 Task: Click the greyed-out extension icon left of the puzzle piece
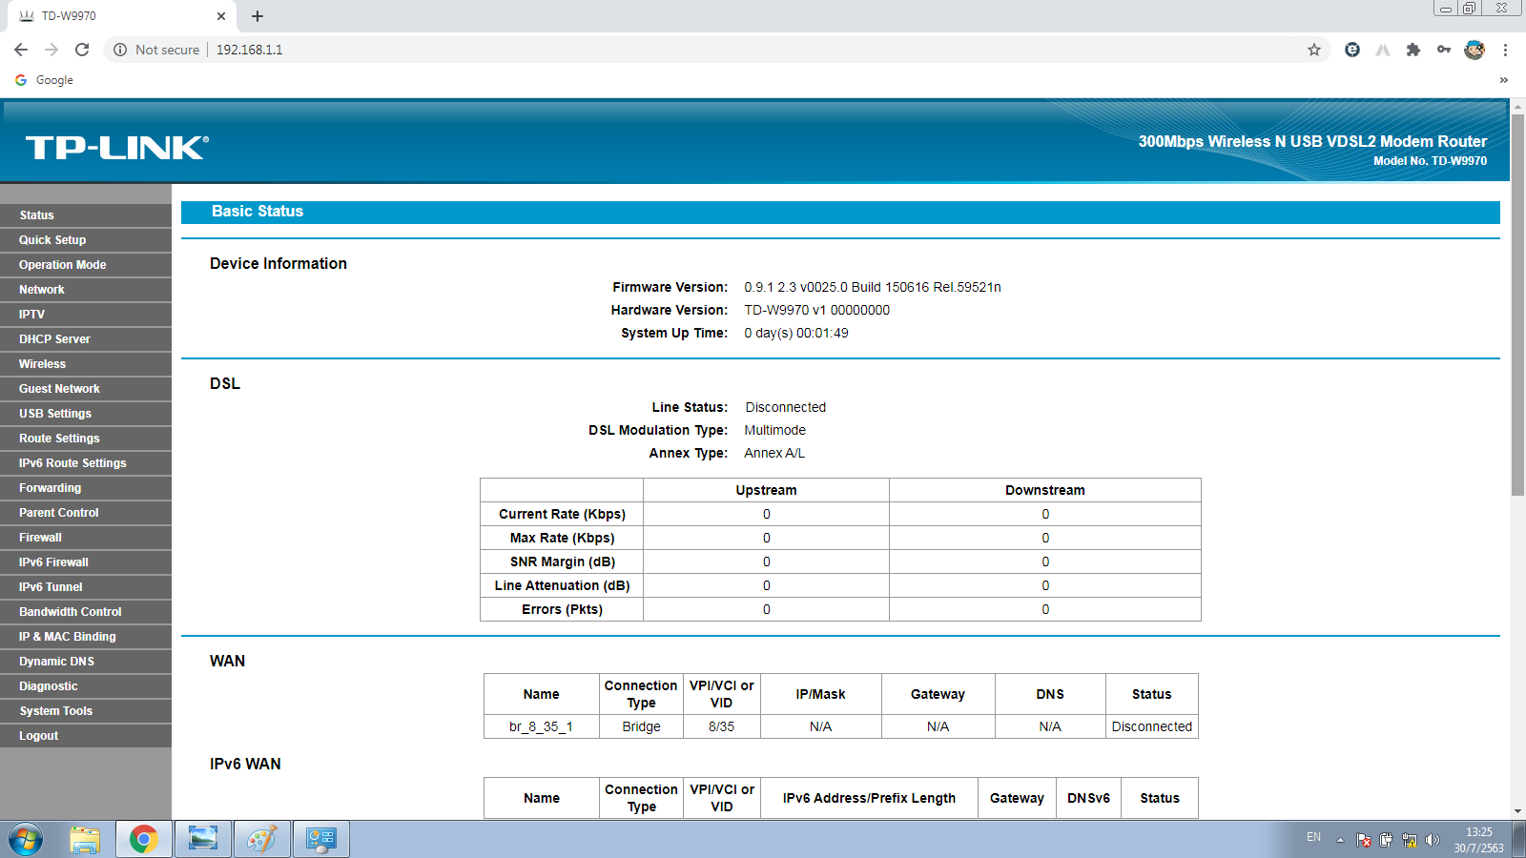pyautogui.click(x=1383, y=50)
